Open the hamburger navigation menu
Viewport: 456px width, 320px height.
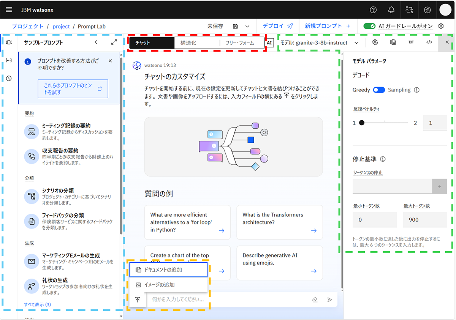tap(9, 9)
